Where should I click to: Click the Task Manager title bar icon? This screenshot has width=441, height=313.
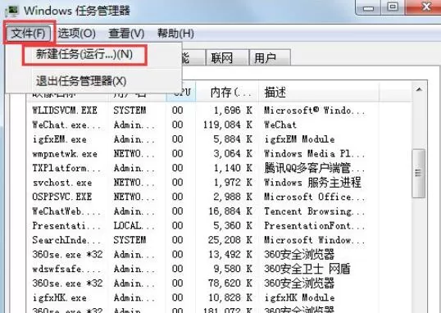click(11, 11)
